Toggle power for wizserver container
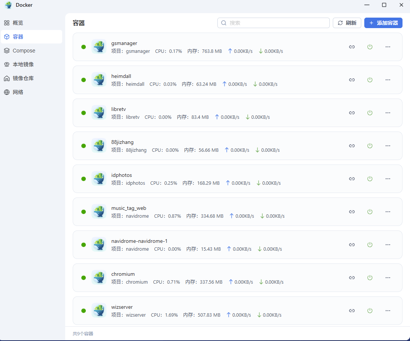410x341 pixels. [370, 310]
